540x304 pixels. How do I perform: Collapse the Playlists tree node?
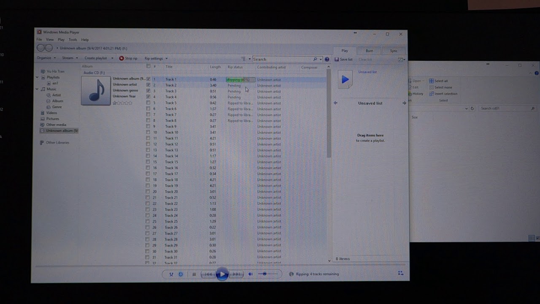pyautogui.click(x=37, y=78)
